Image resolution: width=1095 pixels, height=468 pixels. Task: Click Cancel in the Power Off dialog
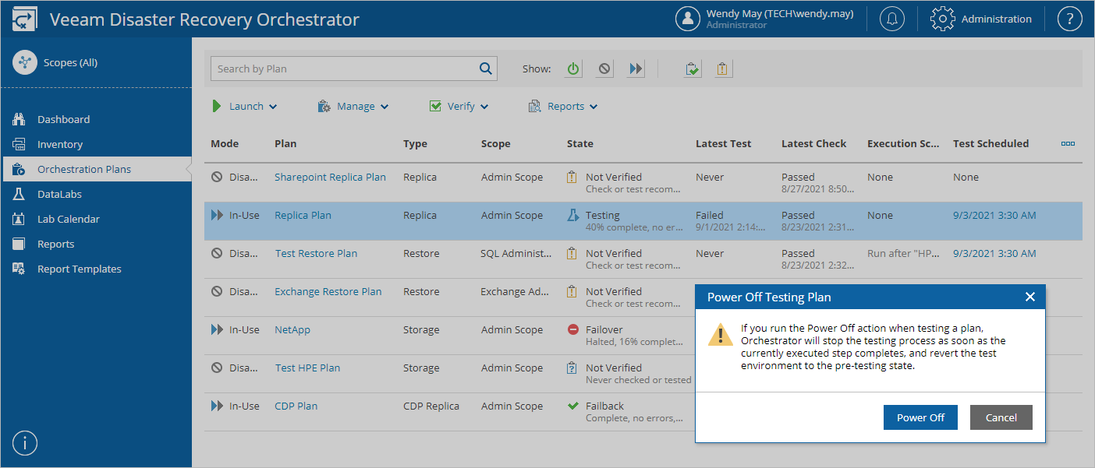click(x=1001, y=417)
